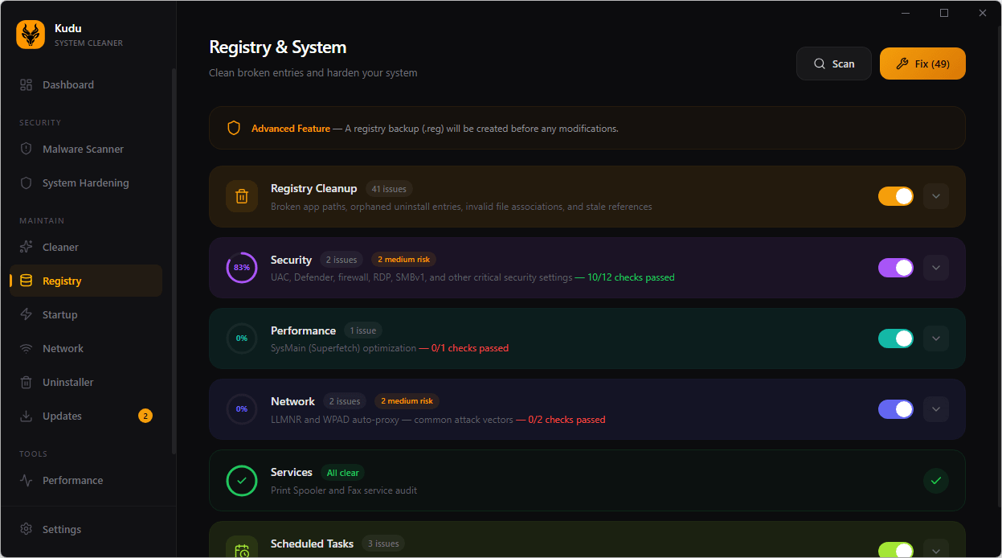The image size is (1002, 558).
Task: Click the Security 83% progress ring
Action: tap(242, 268)
